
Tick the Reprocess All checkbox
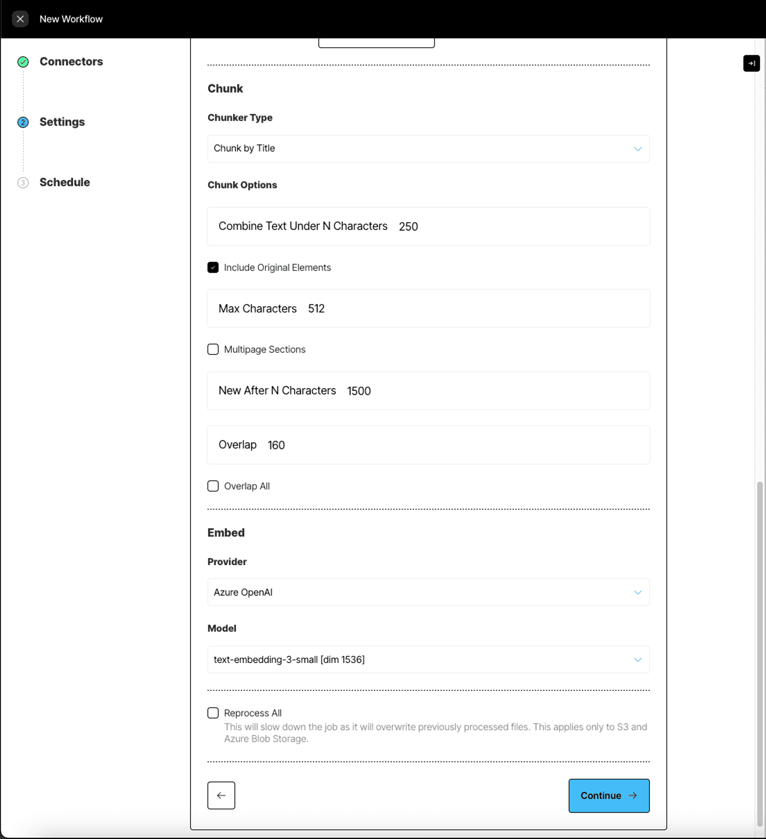(213, 713)
